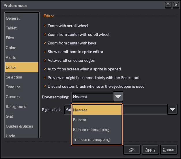Viewport: 181px width, 159px height.
Task: Confirm changes with the OK button
Action: (x=132, y=149)
